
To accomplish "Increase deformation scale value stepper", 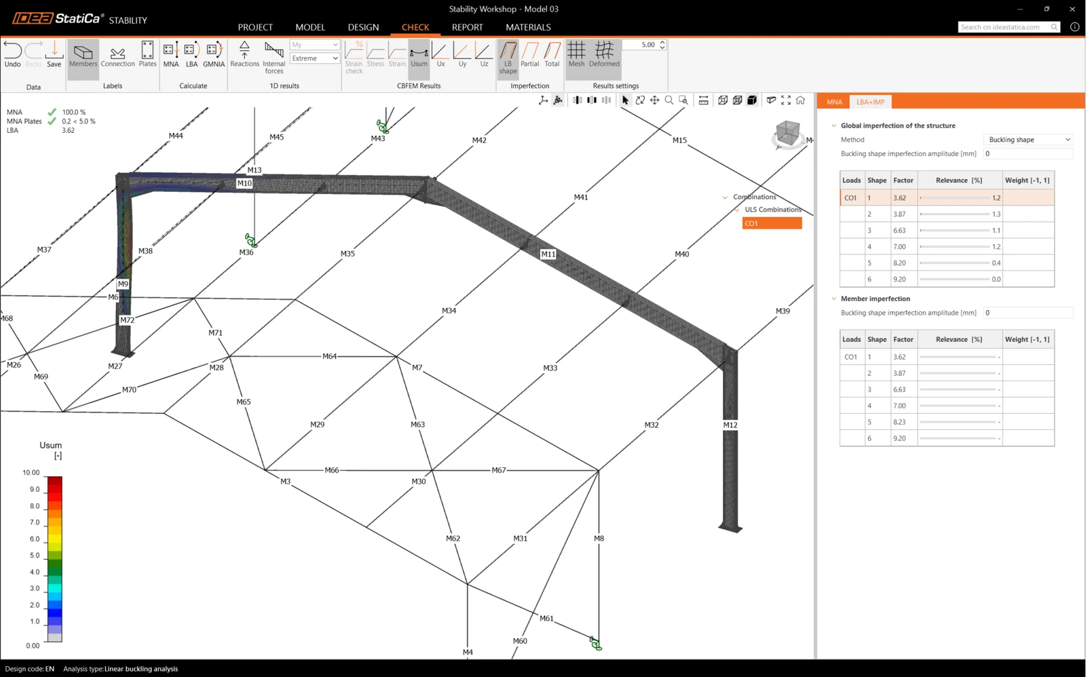I will pyautogui.click(x=662, y=42).
